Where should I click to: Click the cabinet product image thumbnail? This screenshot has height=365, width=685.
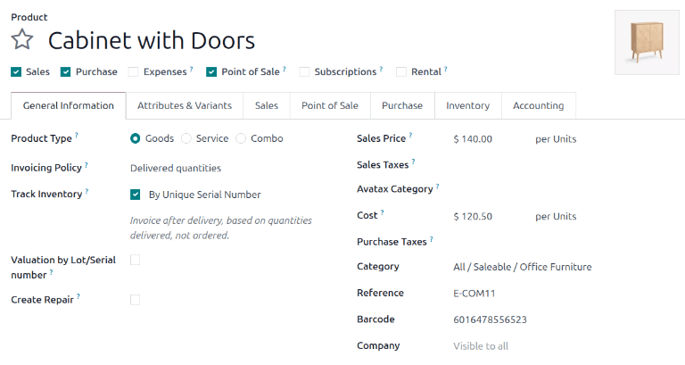(x=647, y=41)
